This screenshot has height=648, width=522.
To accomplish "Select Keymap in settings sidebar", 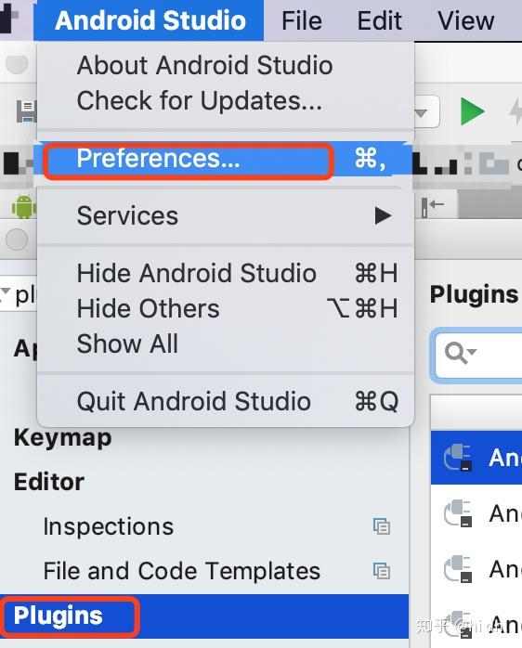I will 63,437.
